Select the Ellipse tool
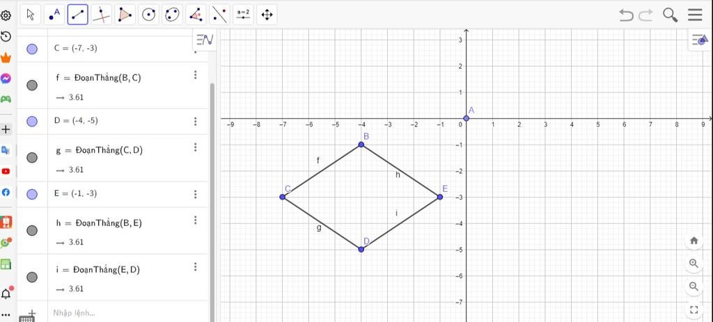 click(x=173, y=15)
